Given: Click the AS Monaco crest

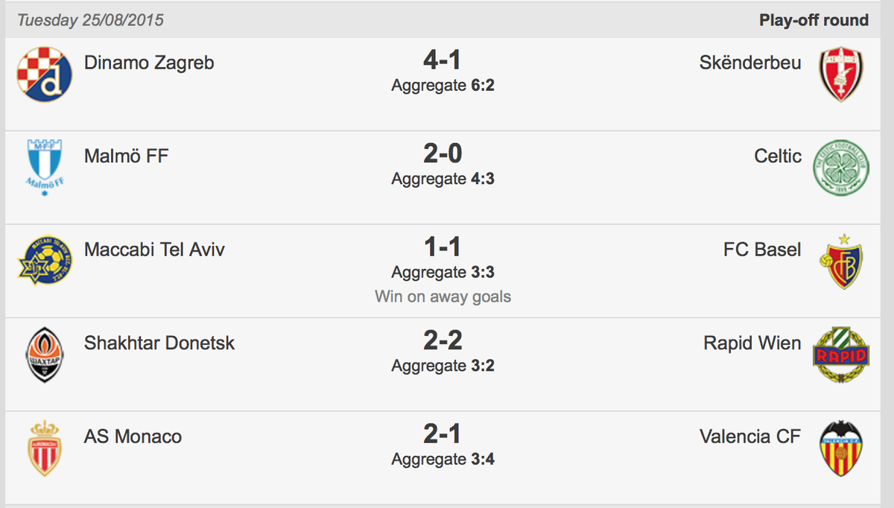Looking at the screenshot, I should coord(44,448).
